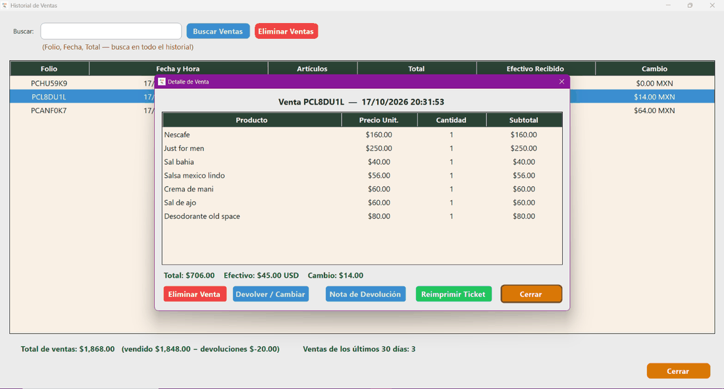Click the Cambio column header

[x=655, y=69]
